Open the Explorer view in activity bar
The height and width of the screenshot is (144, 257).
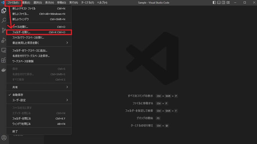coord(4,10)
